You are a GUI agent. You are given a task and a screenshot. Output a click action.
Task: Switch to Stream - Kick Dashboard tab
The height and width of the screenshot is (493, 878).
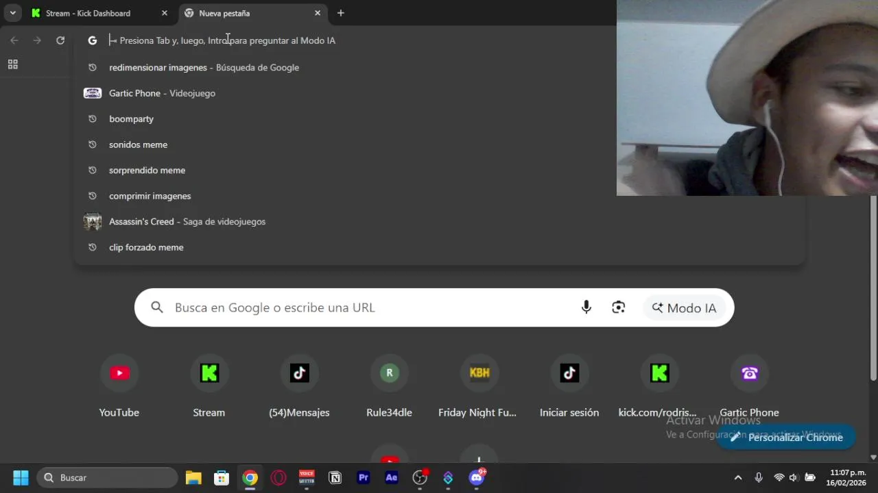(x=99, y=13)
